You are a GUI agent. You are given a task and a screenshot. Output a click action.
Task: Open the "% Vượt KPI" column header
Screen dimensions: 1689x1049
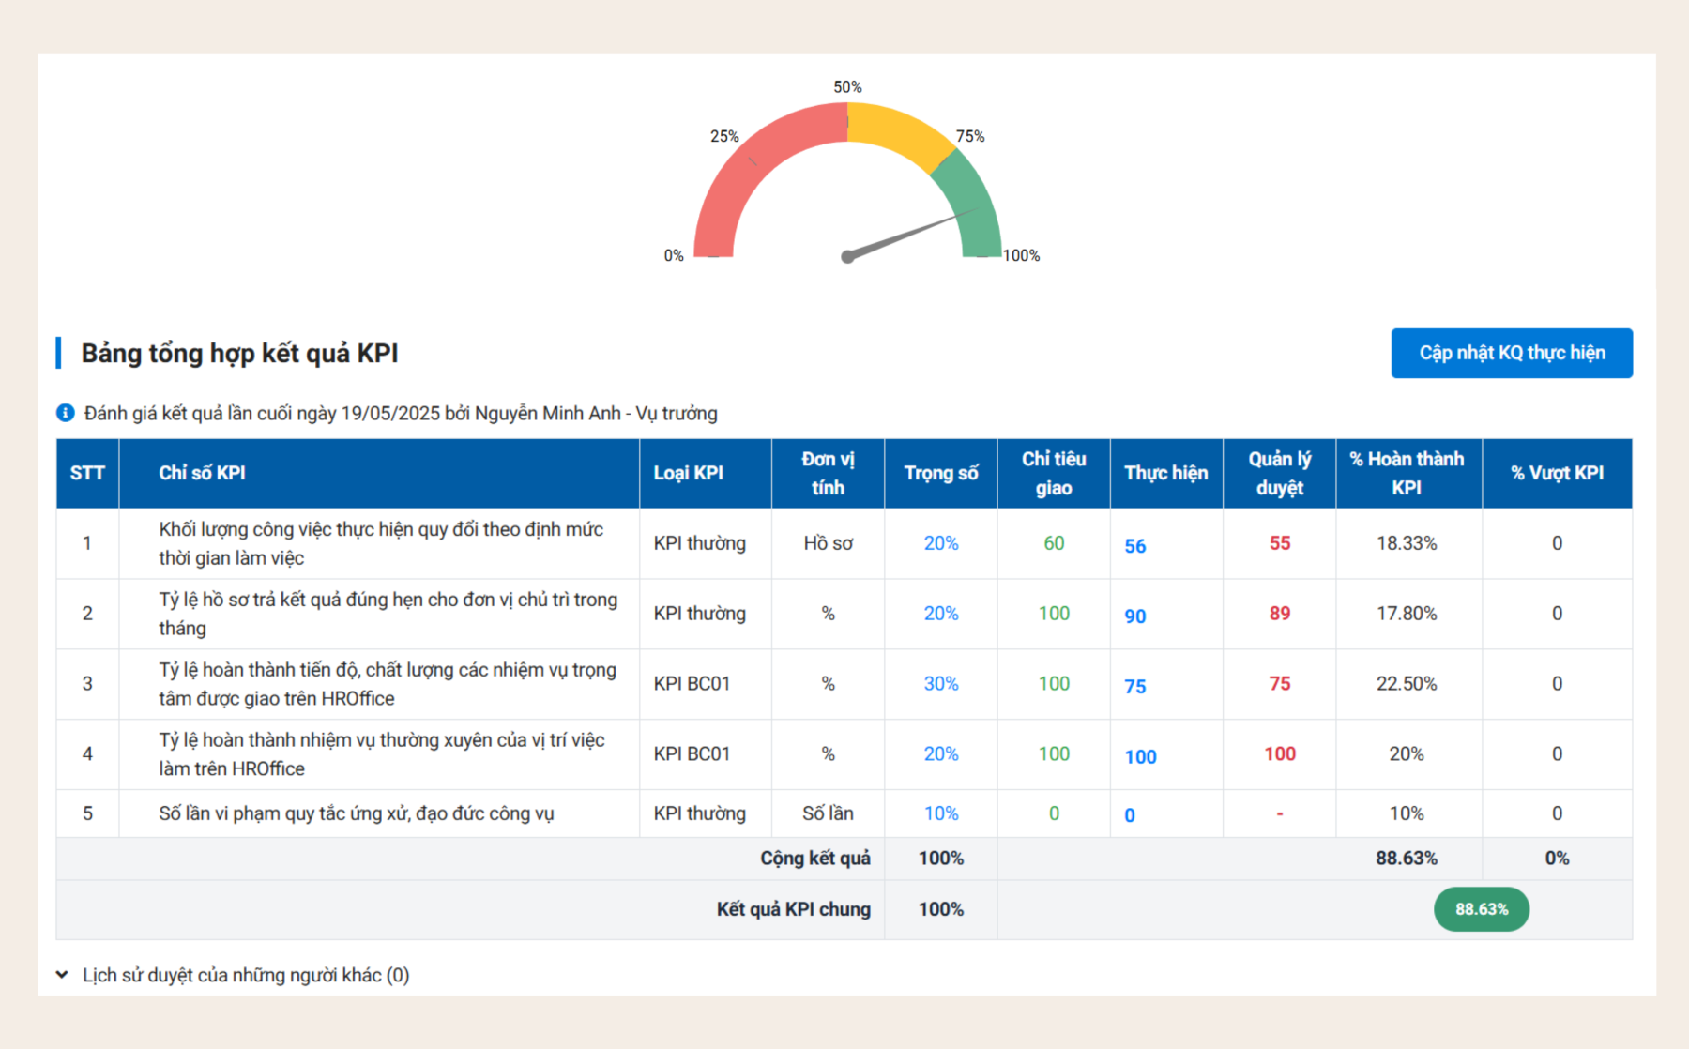(1557, 473)
